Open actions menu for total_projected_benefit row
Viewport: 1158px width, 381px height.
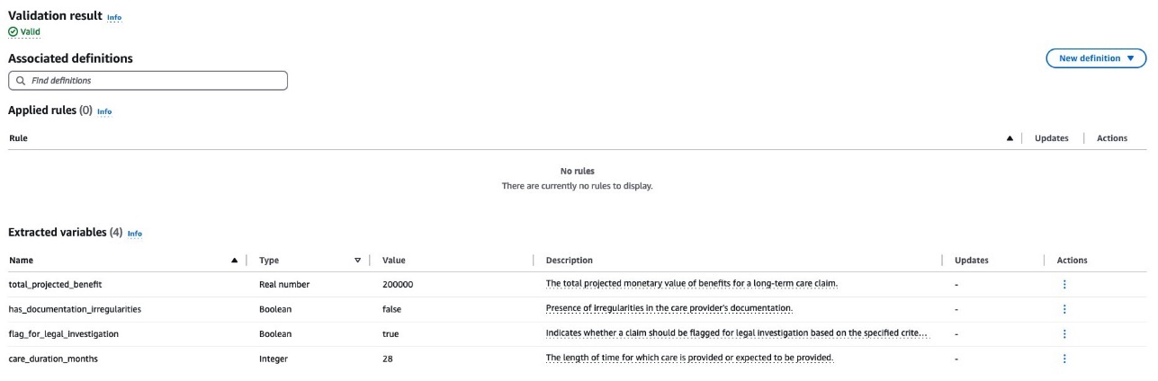coord(1064,284)
